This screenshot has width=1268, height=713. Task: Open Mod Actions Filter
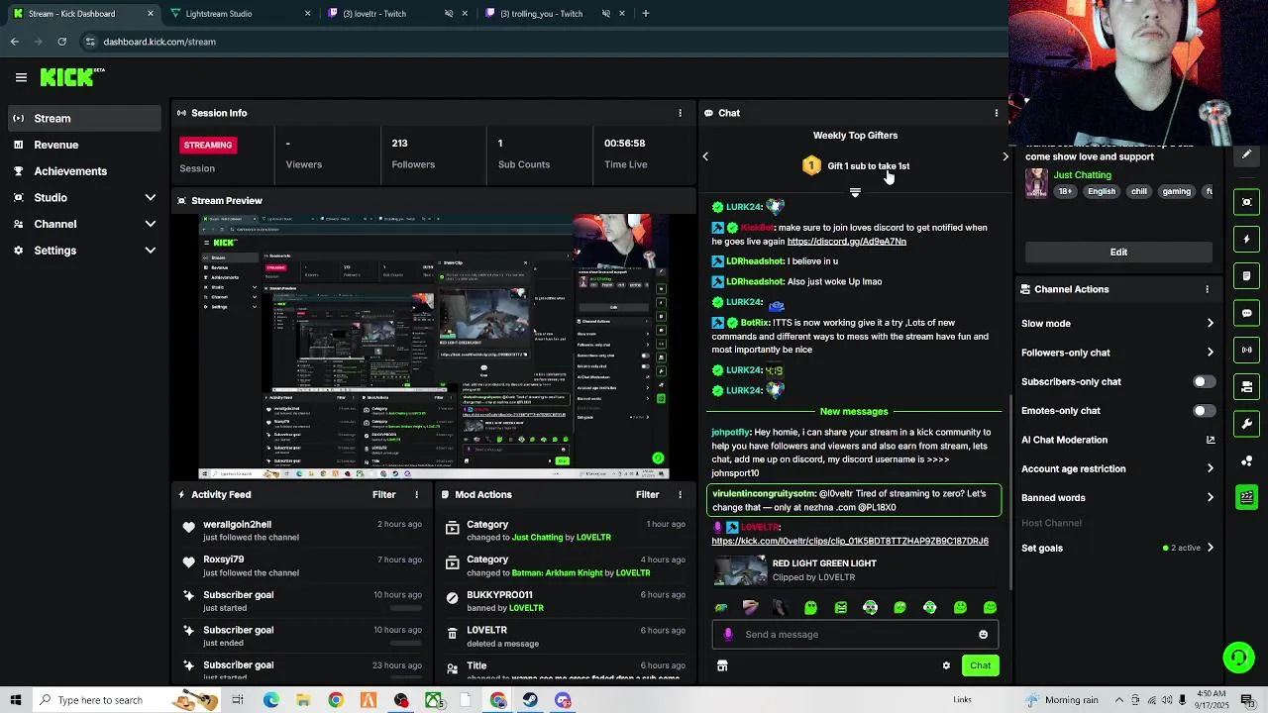click(x=647, y=494)
